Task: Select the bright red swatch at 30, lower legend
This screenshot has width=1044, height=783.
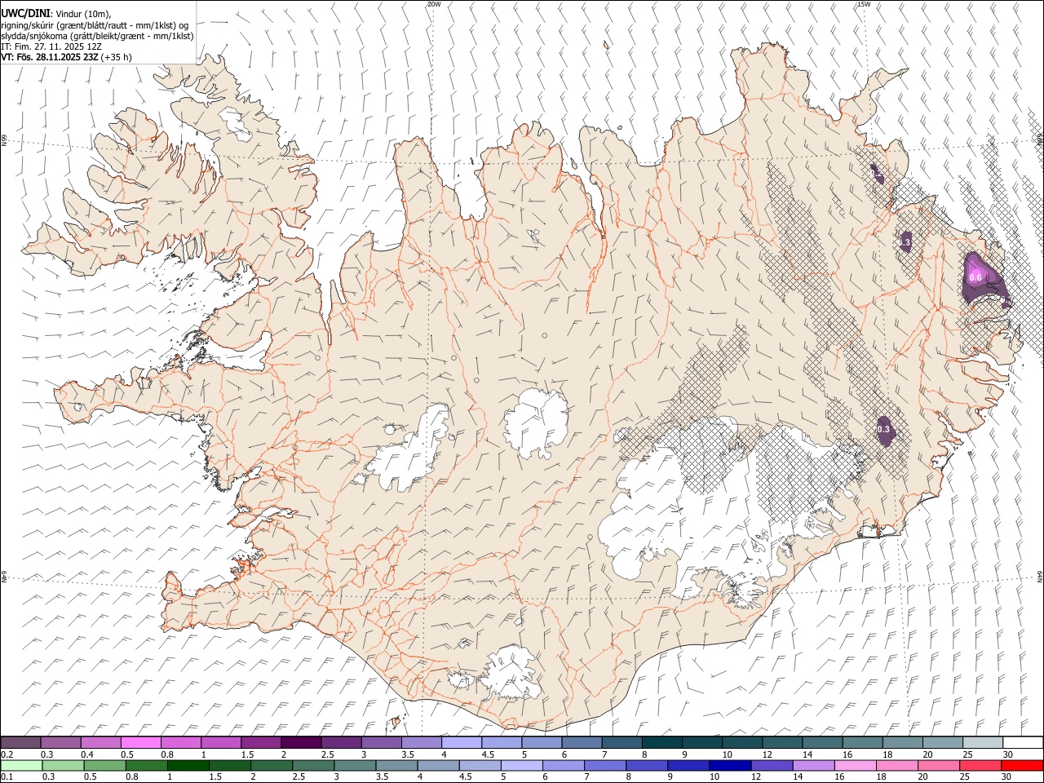Action: pyautogui.click(x=1022, y=765)
